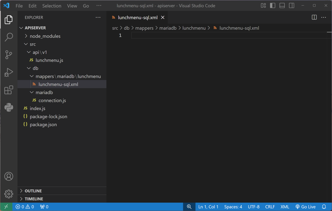Click src in the breadcrumb path
This screenshot has width=332, height=211.
(x=115, y=28)
